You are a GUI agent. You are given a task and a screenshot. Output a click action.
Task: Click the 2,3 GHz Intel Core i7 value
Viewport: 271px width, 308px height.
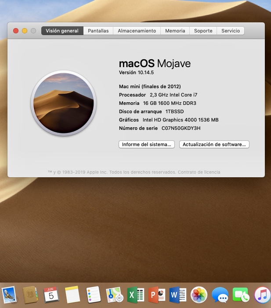coord(173,95)
